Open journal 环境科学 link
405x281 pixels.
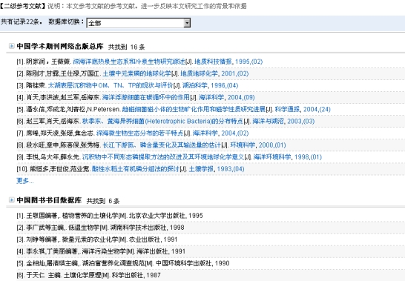click(243, 145)
